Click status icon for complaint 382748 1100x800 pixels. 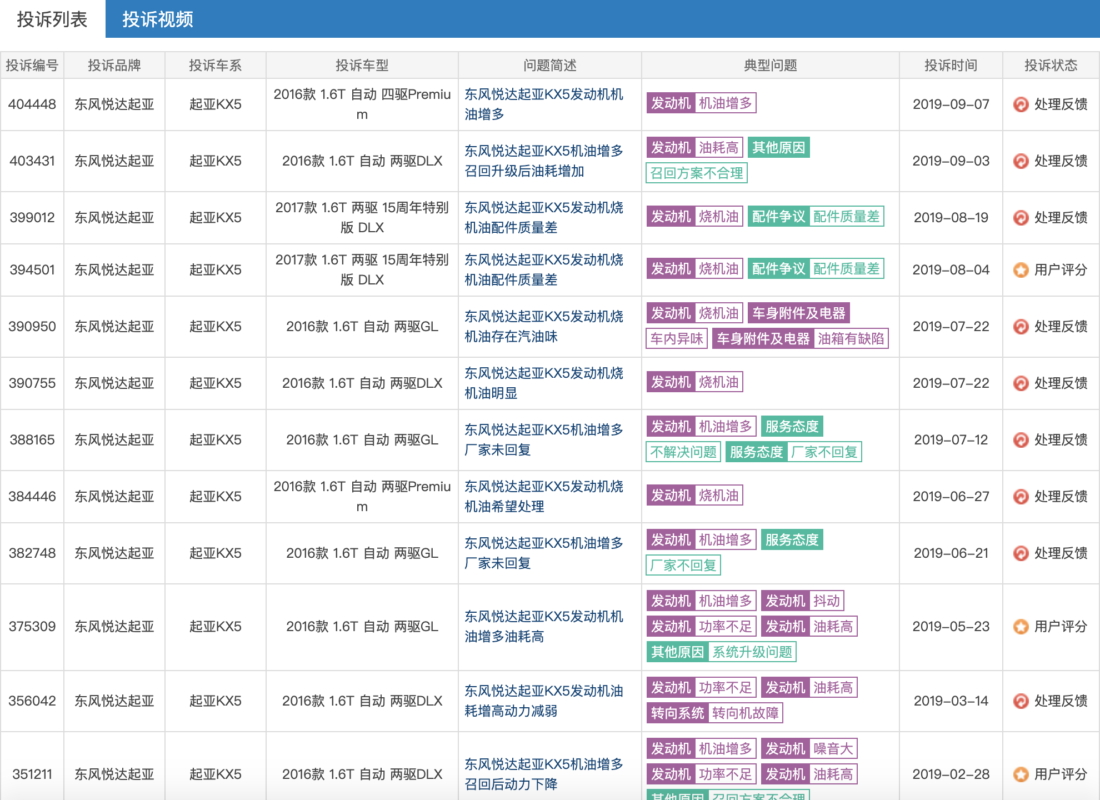point(1021,553)
